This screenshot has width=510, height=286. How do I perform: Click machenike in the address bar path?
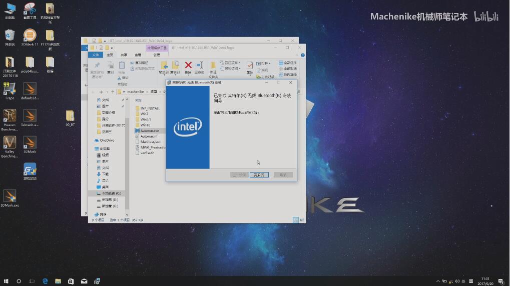[x=135, y=92]
